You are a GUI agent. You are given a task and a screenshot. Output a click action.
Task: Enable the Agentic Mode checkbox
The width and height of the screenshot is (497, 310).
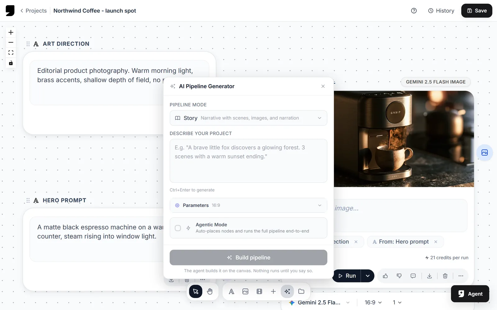point(178,228)
